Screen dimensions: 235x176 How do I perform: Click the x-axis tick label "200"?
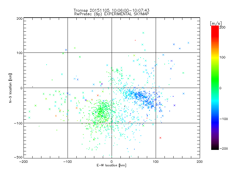point(200,162)
